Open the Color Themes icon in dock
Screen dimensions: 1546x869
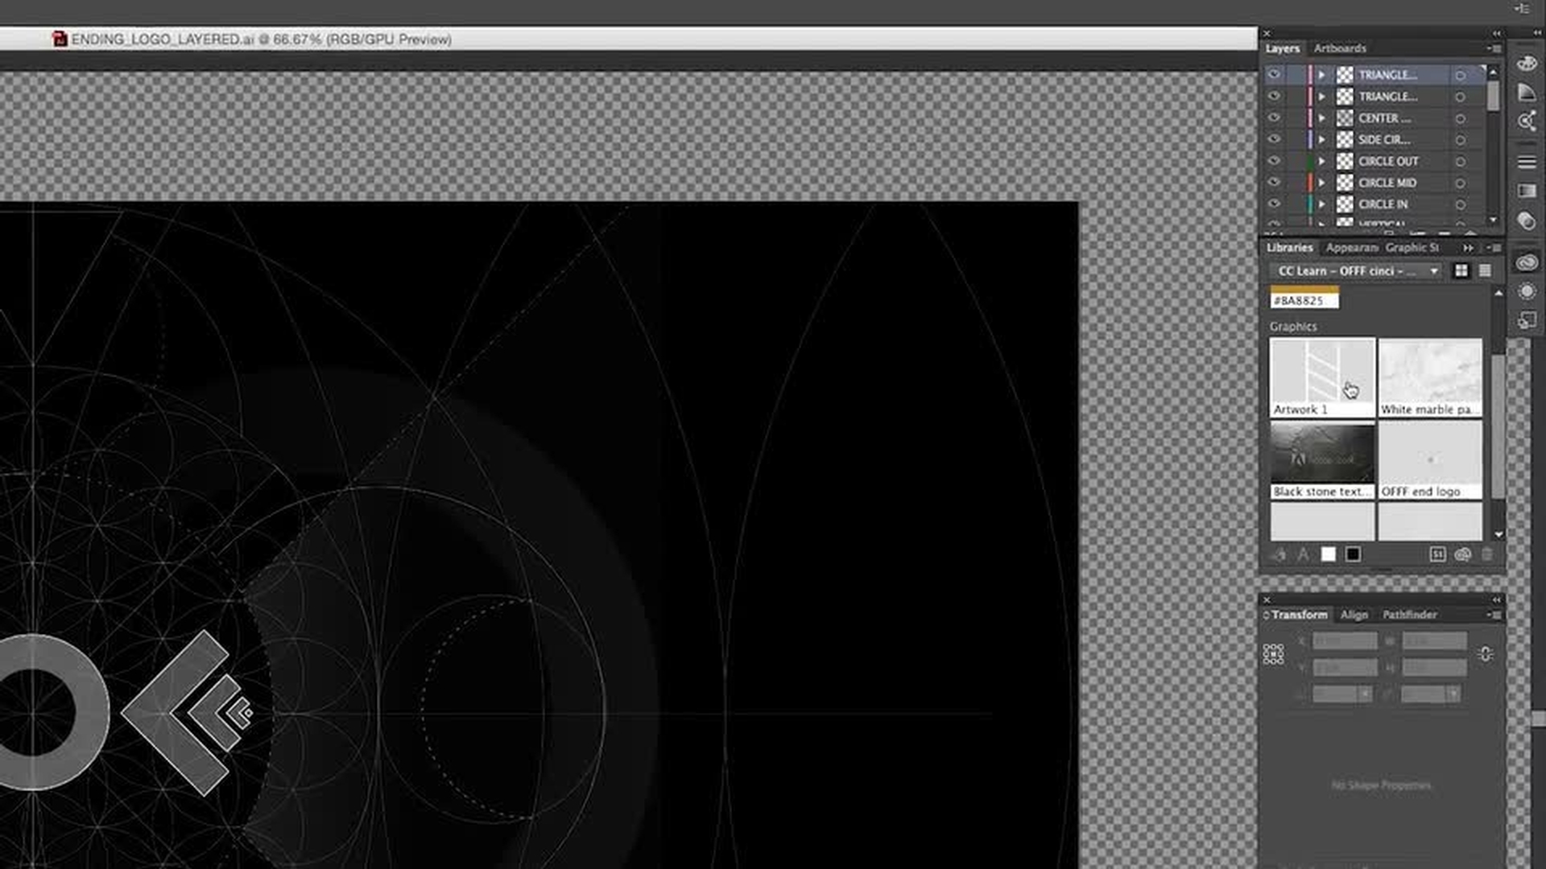point(1527,121)
